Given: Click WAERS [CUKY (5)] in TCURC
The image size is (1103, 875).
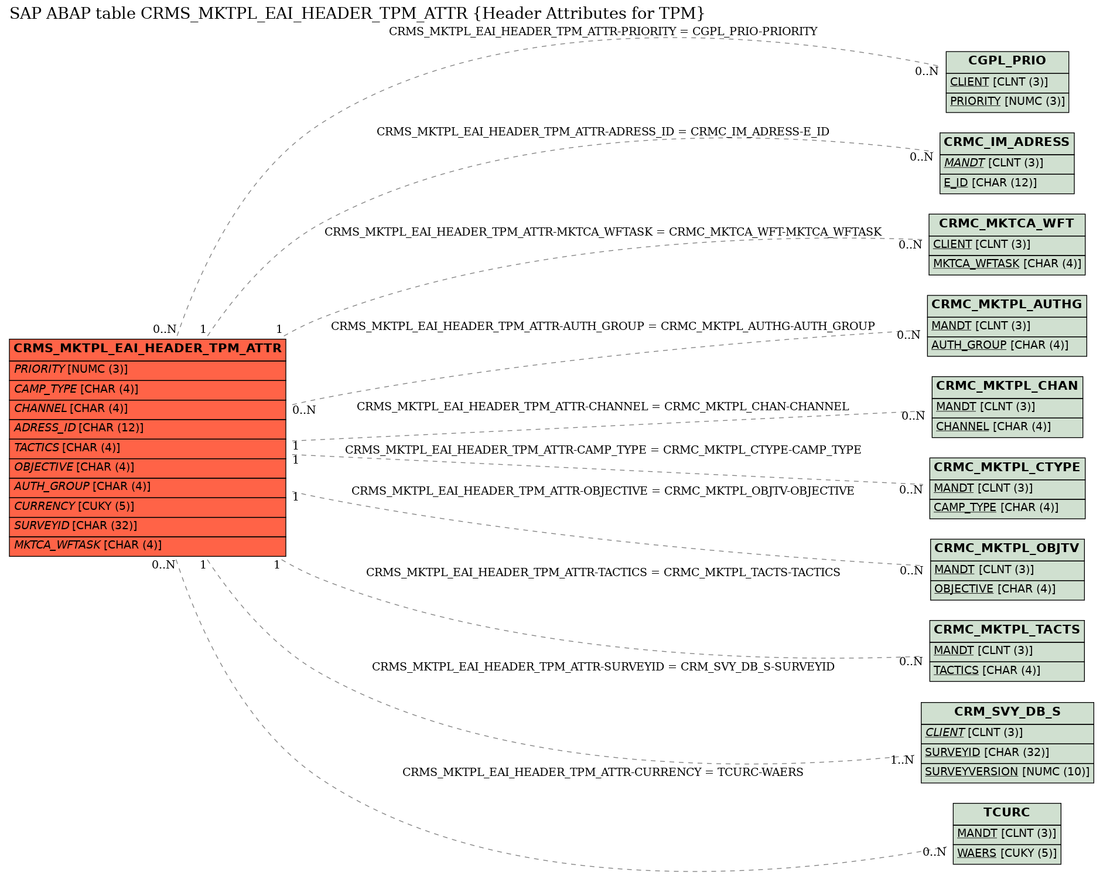Looking at the screenshot, I should 1007,854.
